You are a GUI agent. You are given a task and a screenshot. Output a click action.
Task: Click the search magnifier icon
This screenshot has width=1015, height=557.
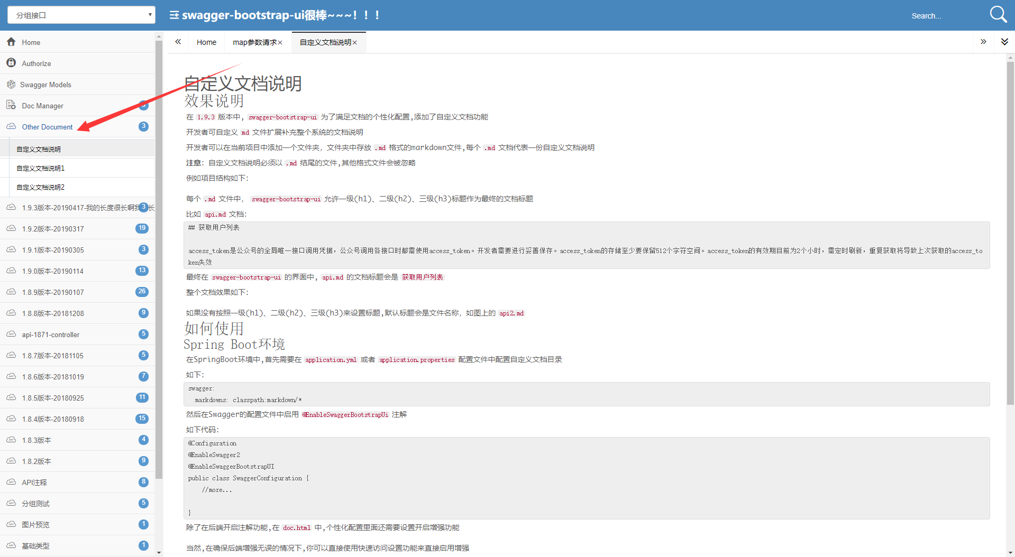pos(998,15)
